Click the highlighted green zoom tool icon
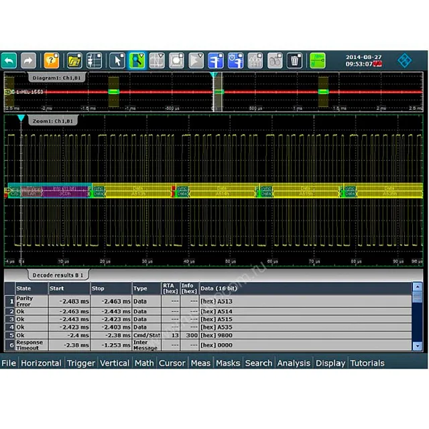 (x=137, y=60)
